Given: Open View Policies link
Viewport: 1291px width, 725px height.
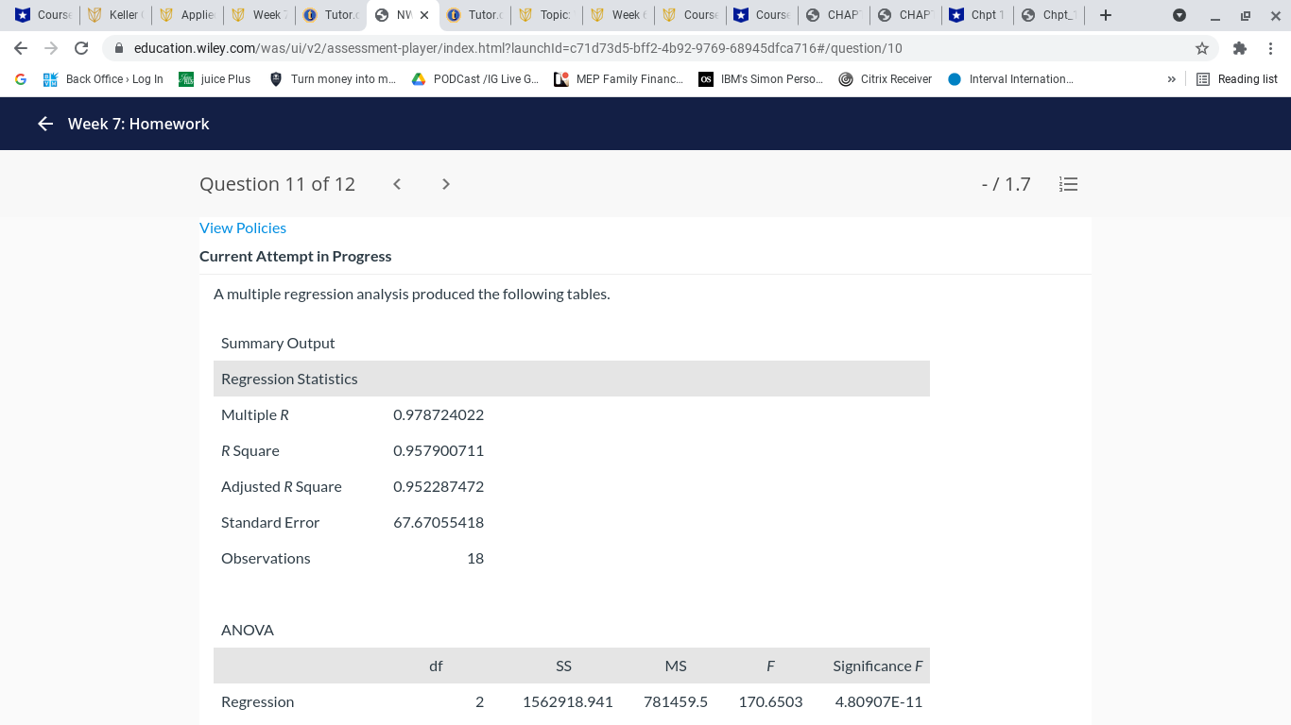Looking at the screenshot, I should [x=243, y=228].
